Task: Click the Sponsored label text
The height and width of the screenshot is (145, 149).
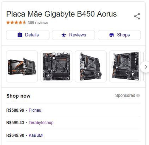Action: 125,95
